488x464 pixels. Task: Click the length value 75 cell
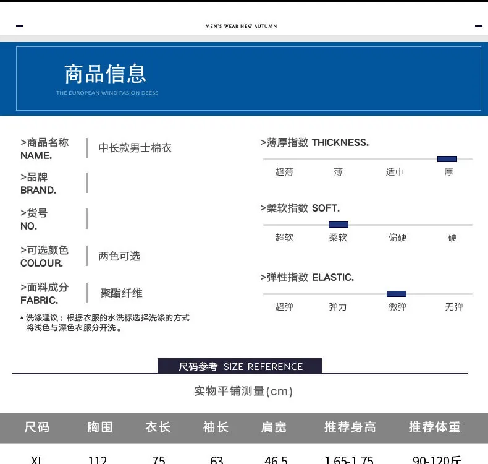(x=159, y=460)
